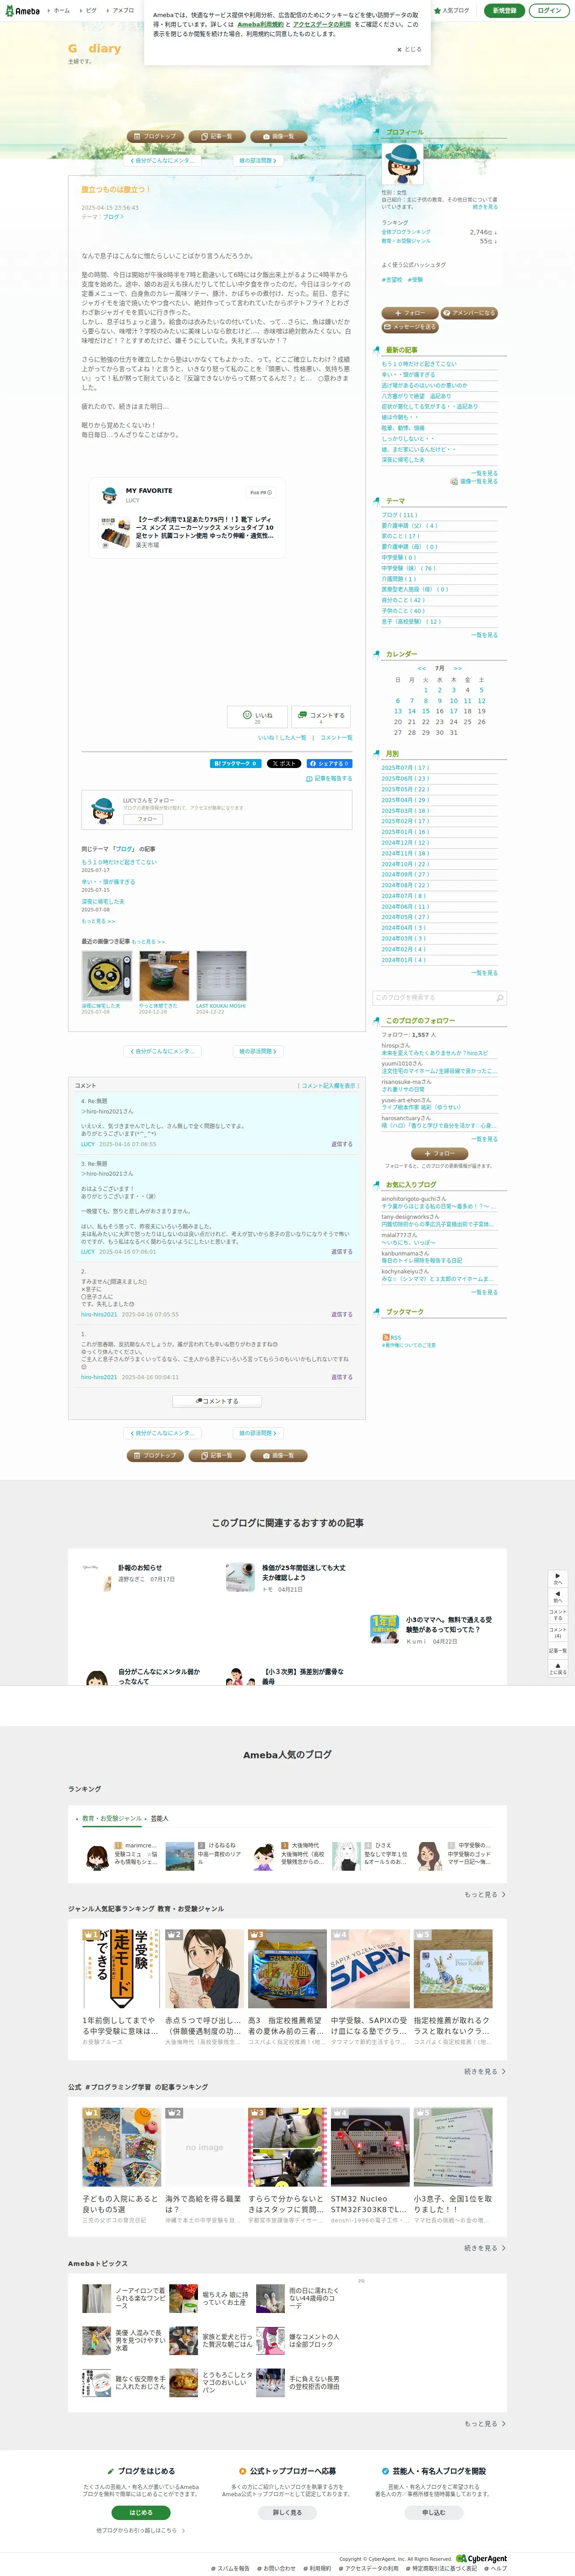This screenshot has height=2576, width=575.
Task: Open the top 記事一覧 tab button
Action: point(217,136)
